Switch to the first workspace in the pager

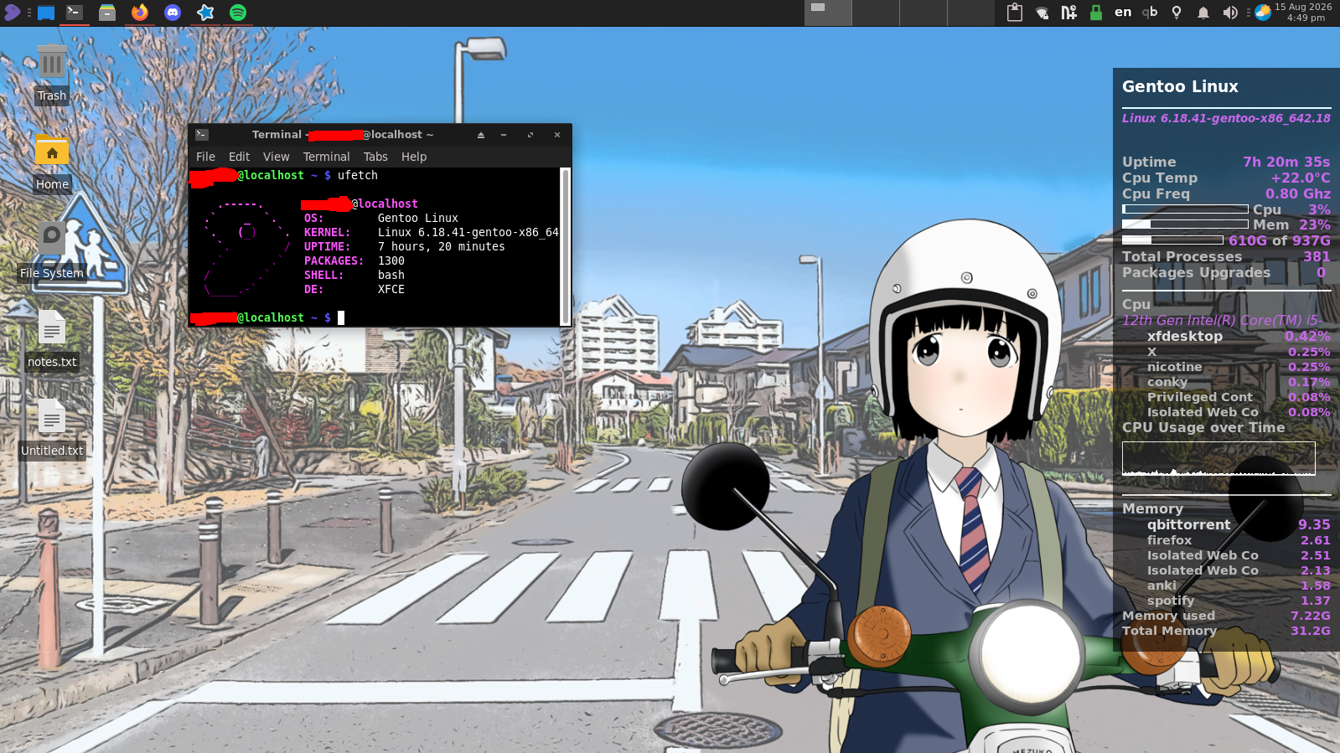coord(828,13)
